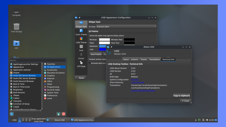Image resolution: width=226 pixels, height=127 pixels.
Task: Launch CopyQ from the application list
Action: click(25, 107)
